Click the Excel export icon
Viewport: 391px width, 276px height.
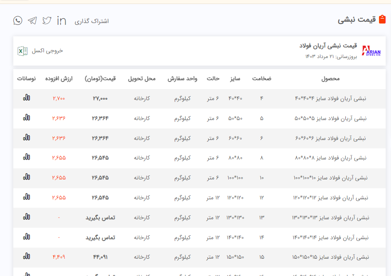pyautogui.click(x=21, y=51)
